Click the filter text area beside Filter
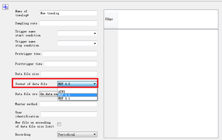 168,19
